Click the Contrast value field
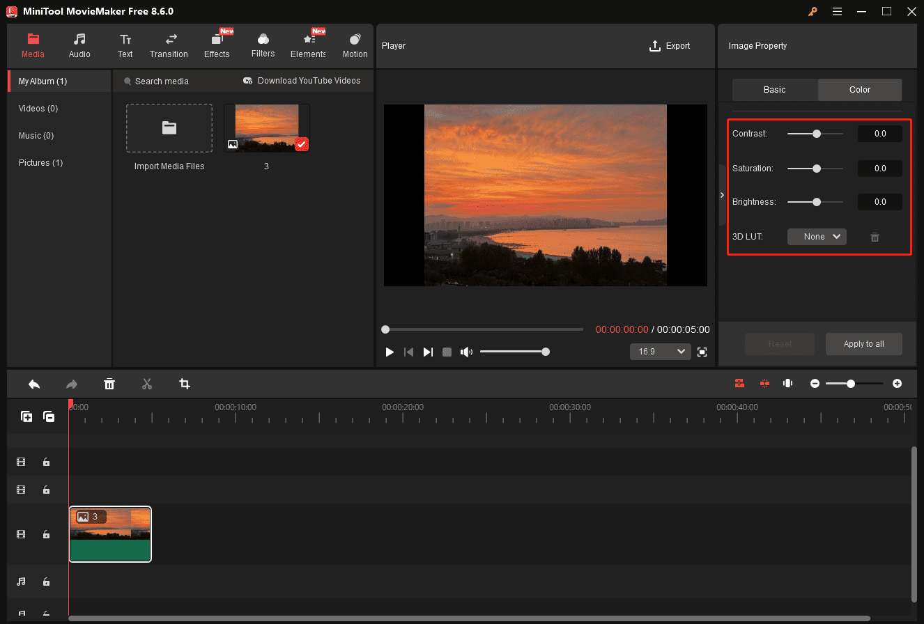Image resolution: width=924 pixels, height=624 pixels. (x=880, y=134)
